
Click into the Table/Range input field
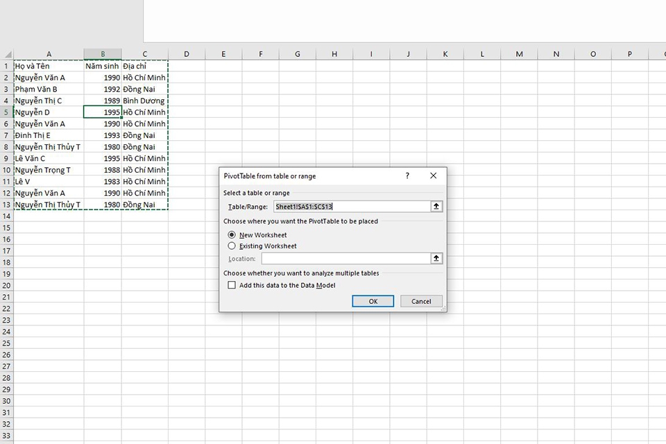pyautogui.click(x=352, y=207)
